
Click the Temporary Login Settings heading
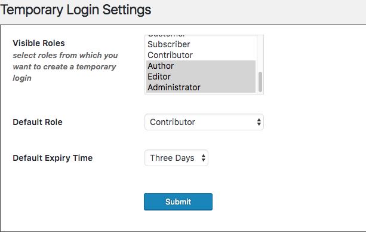(76, 10)
